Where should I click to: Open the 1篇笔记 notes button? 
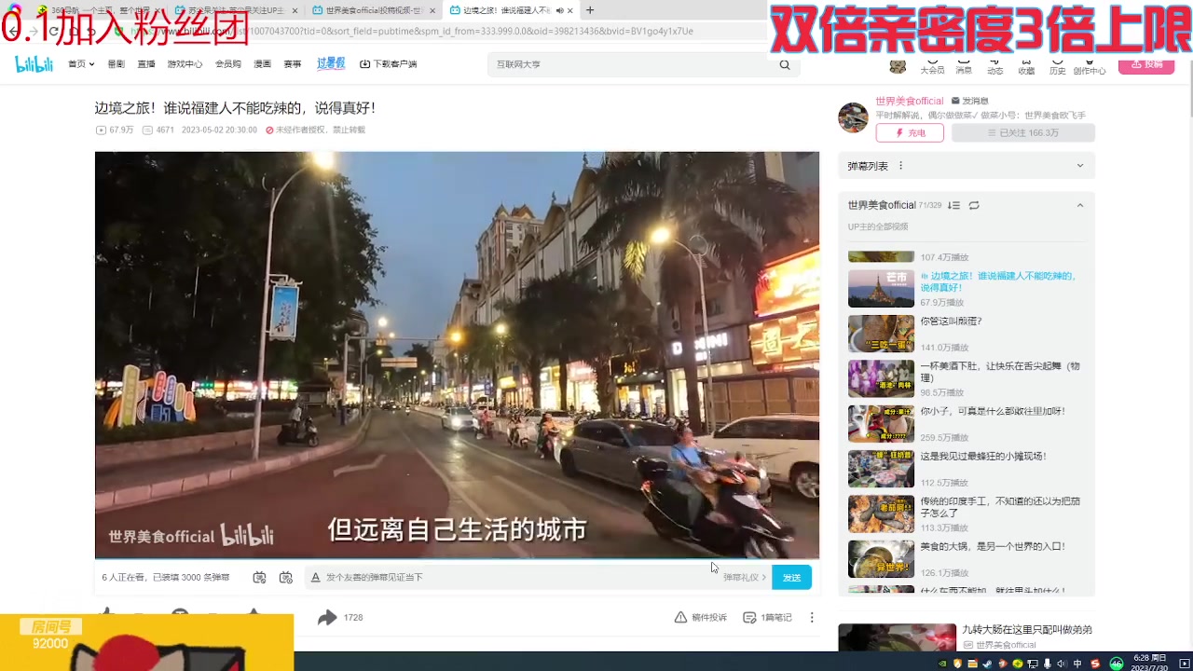767,617
